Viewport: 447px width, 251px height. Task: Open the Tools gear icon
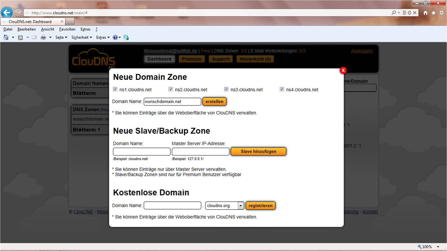click(x=441, y=13)
